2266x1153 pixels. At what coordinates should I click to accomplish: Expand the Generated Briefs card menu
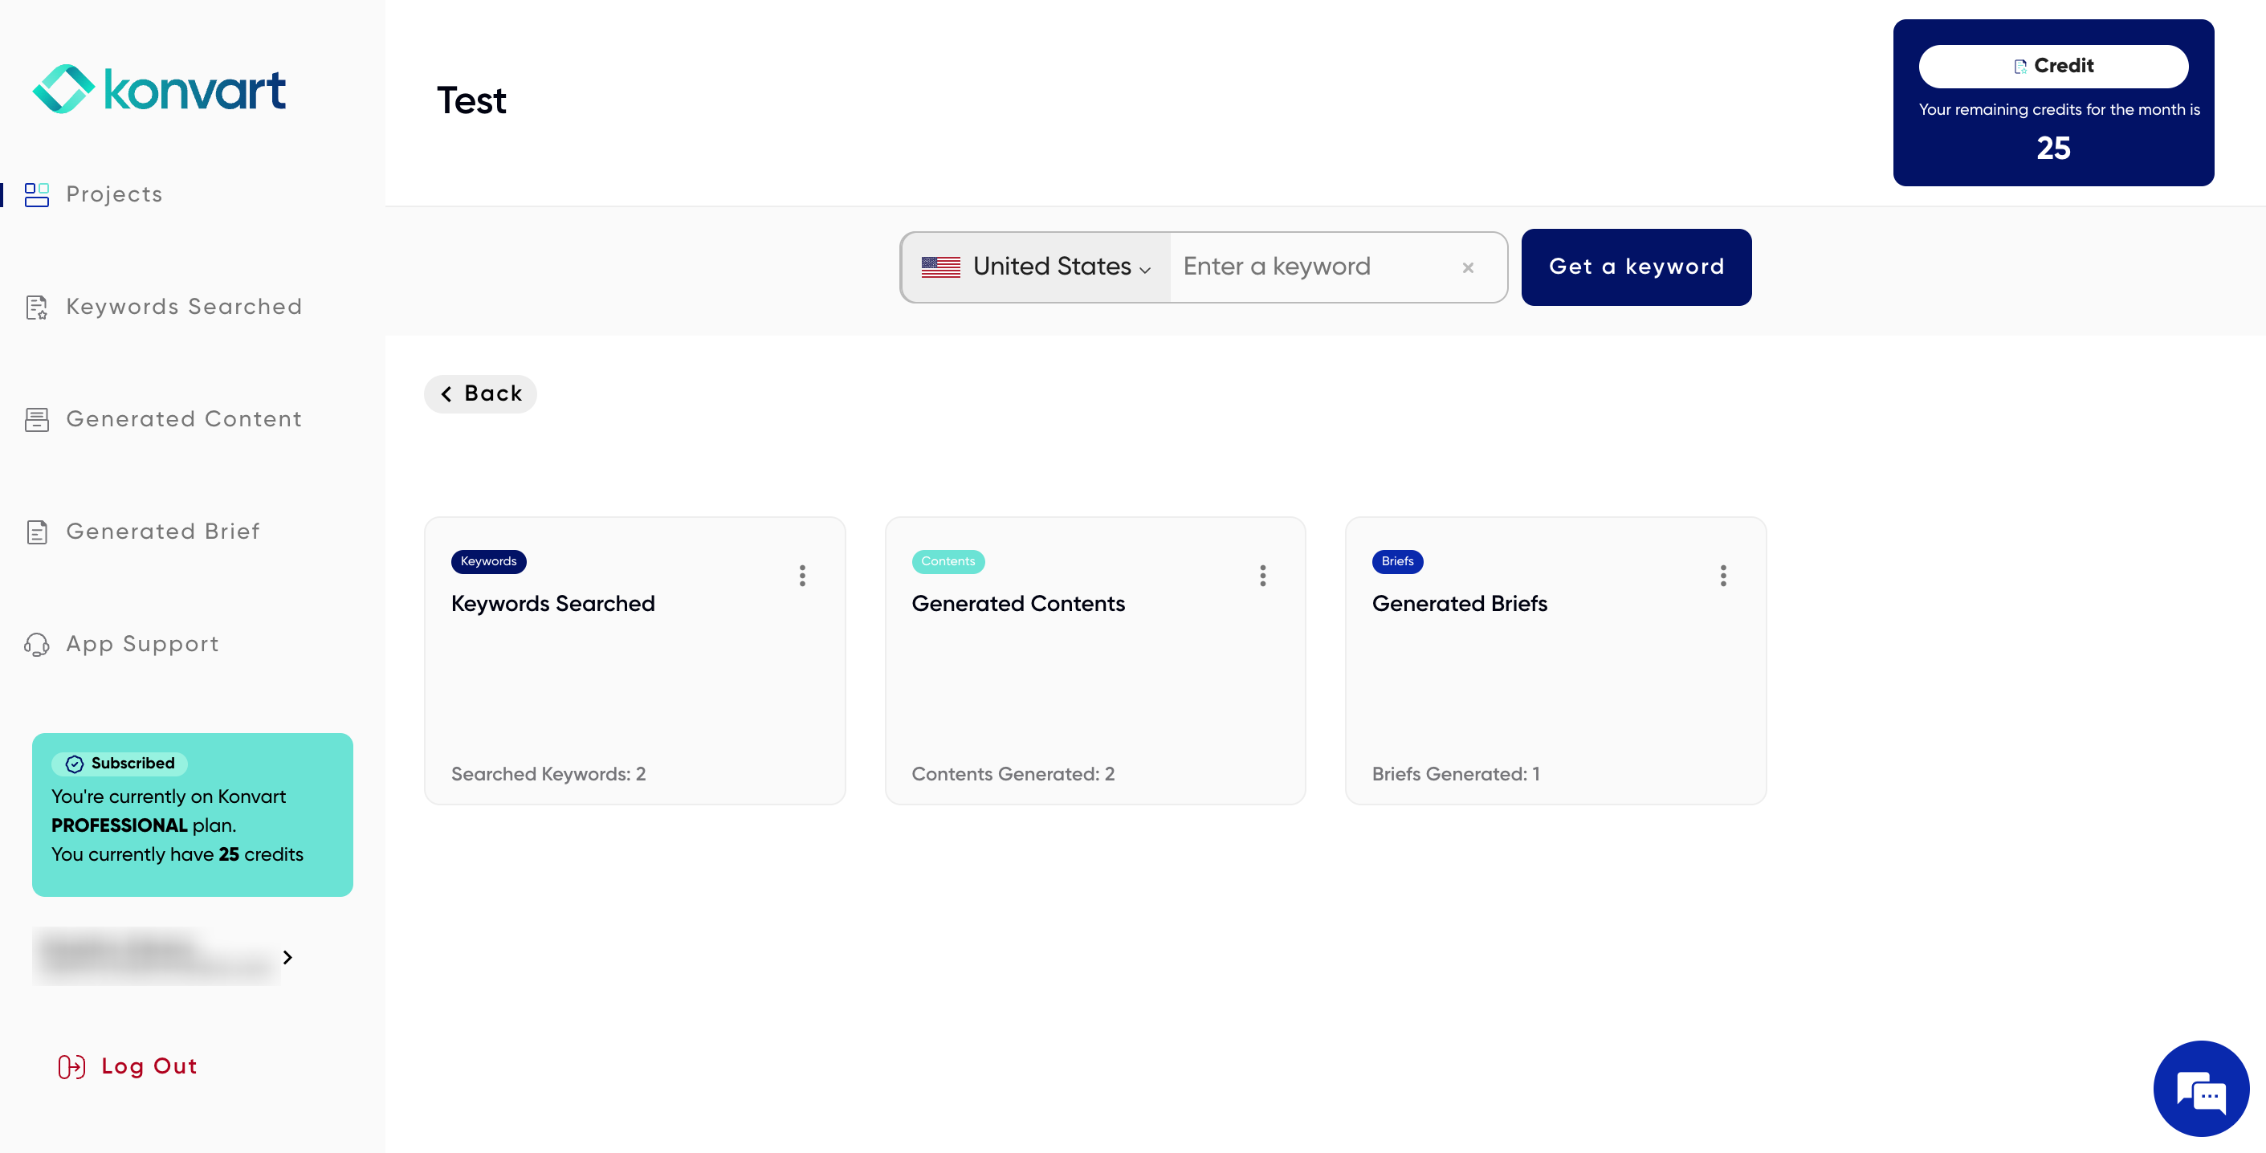[1722, 575]
